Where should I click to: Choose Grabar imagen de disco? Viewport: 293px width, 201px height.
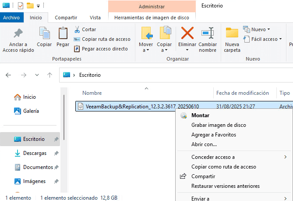pyautogui.click(x=219, y=125)
